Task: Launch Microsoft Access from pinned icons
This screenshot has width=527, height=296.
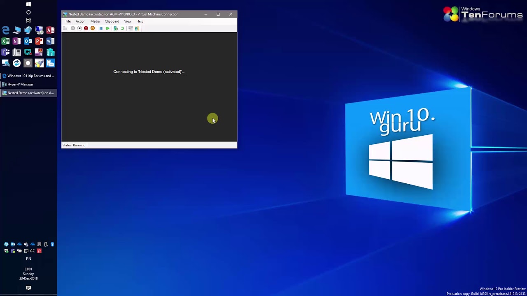Action: click(x=50, y=30)
